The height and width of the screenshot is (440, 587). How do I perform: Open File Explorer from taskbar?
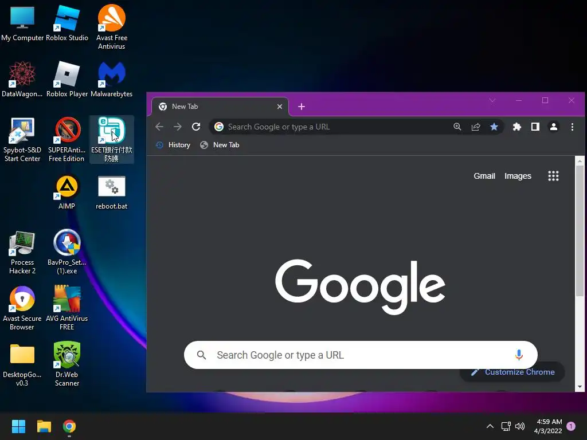[44, 426]
